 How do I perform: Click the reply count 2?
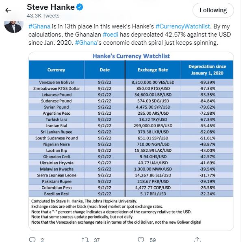42,240
